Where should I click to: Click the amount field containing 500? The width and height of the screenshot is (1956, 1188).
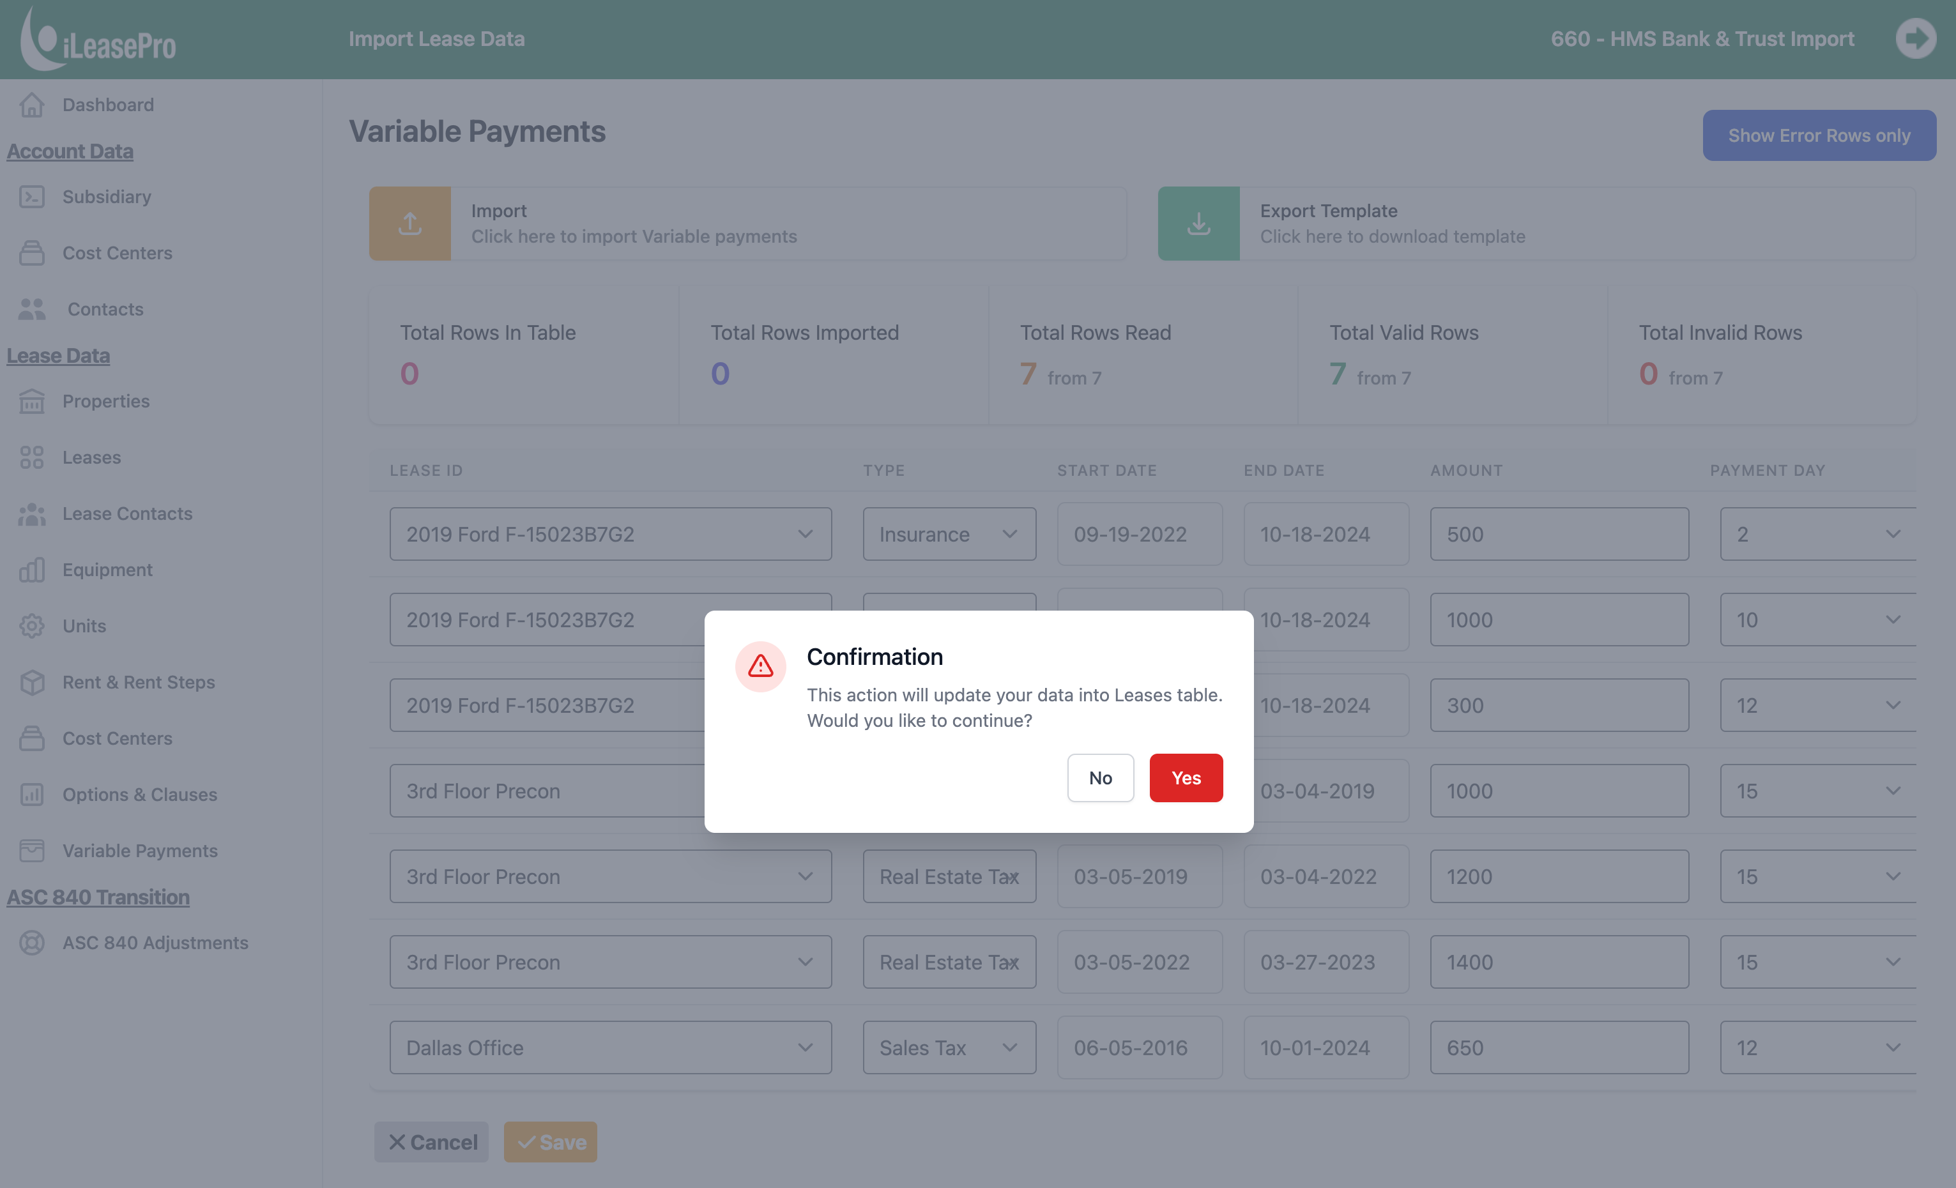pos(1559,534)
